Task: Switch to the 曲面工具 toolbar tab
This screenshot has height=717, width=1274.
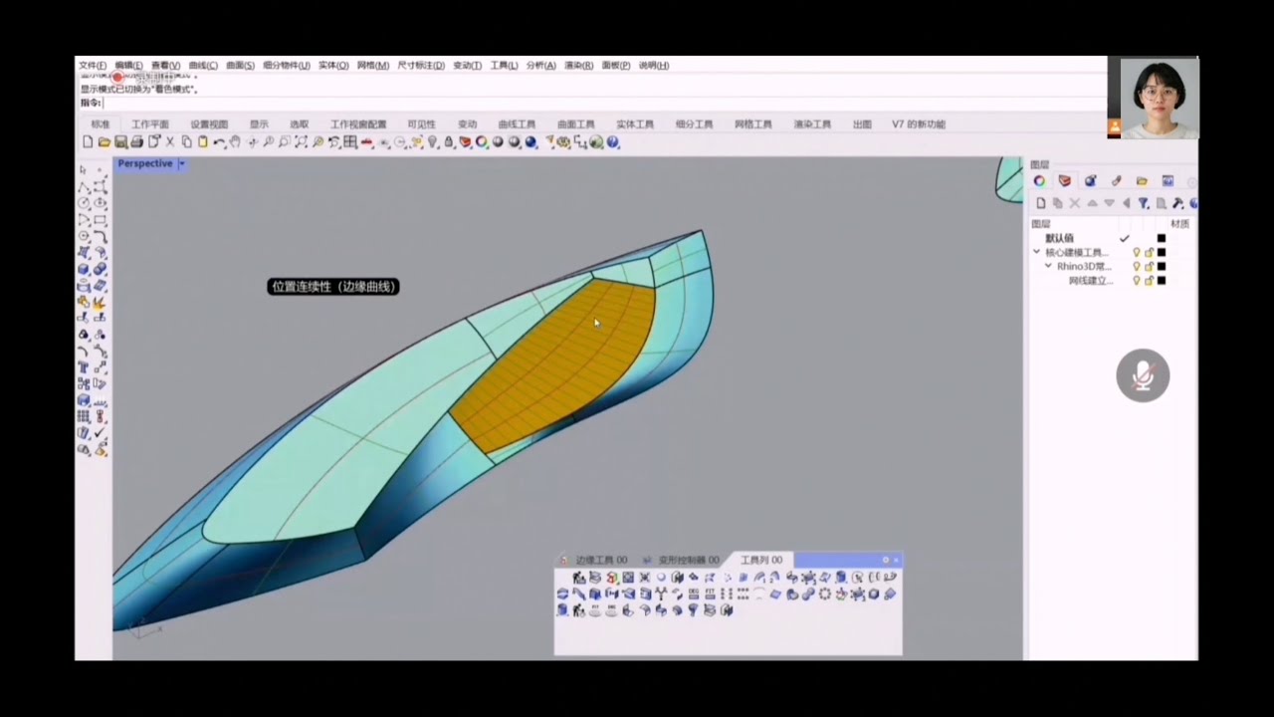Action: (575, 124)
